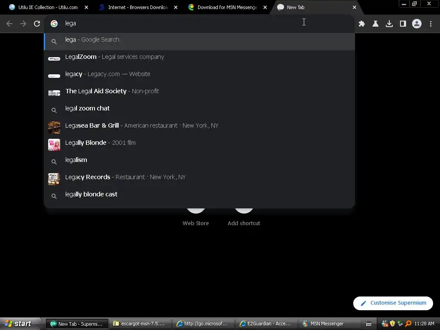Click the Google icon in address bar

point(54,24)
